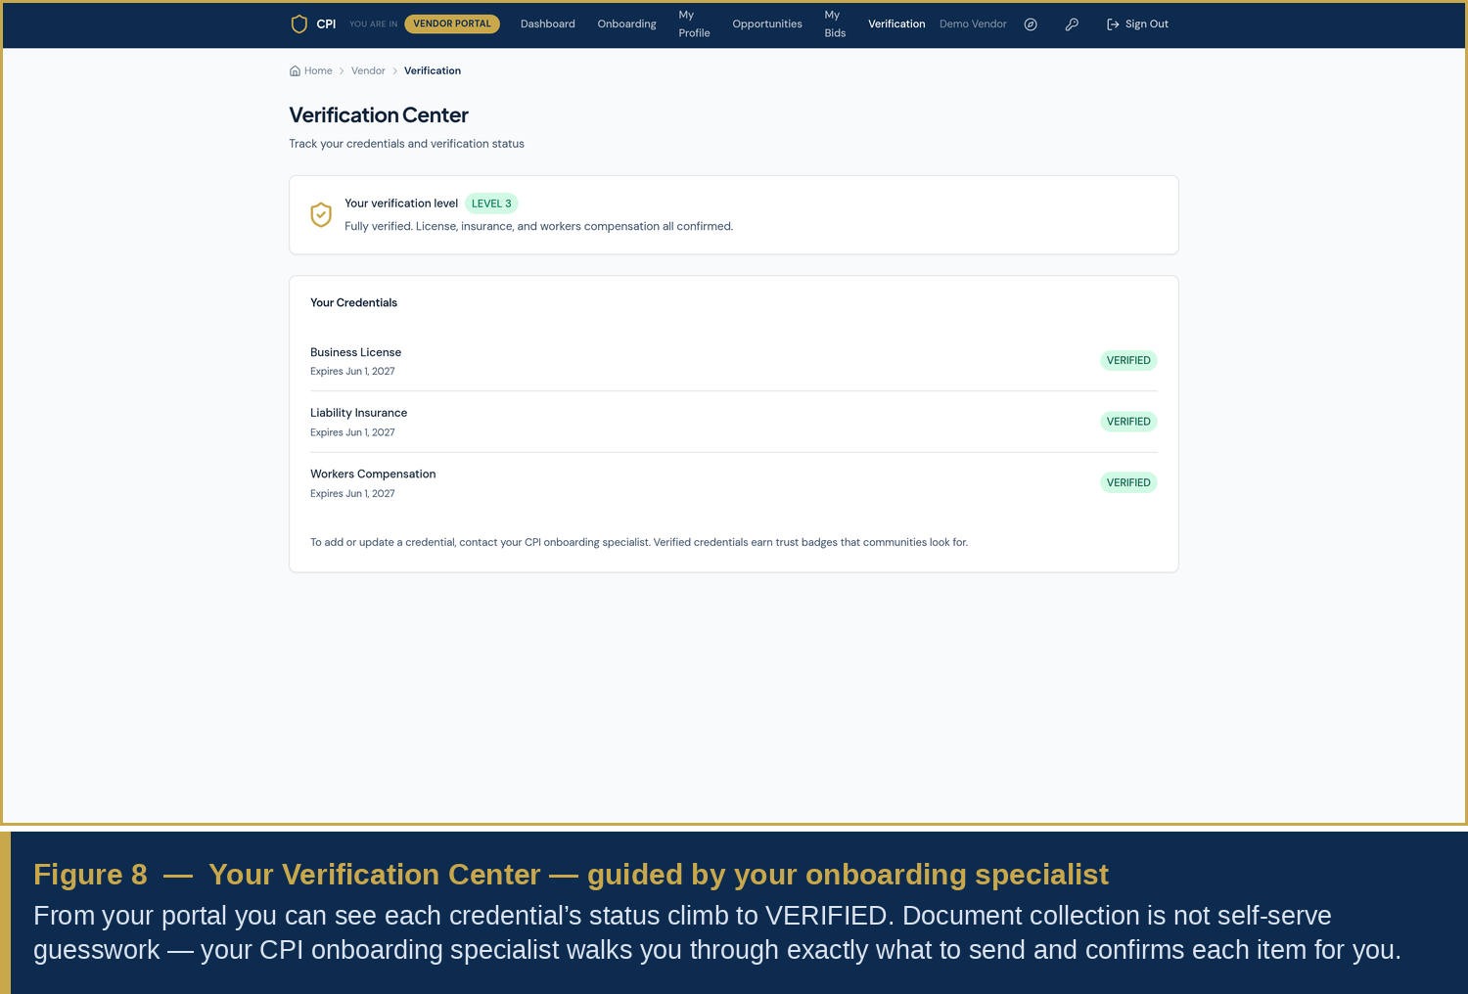Screen dimensions: 1468x994
Task: Open My Profile in the navbar
Action: click(x=694, y=24)
